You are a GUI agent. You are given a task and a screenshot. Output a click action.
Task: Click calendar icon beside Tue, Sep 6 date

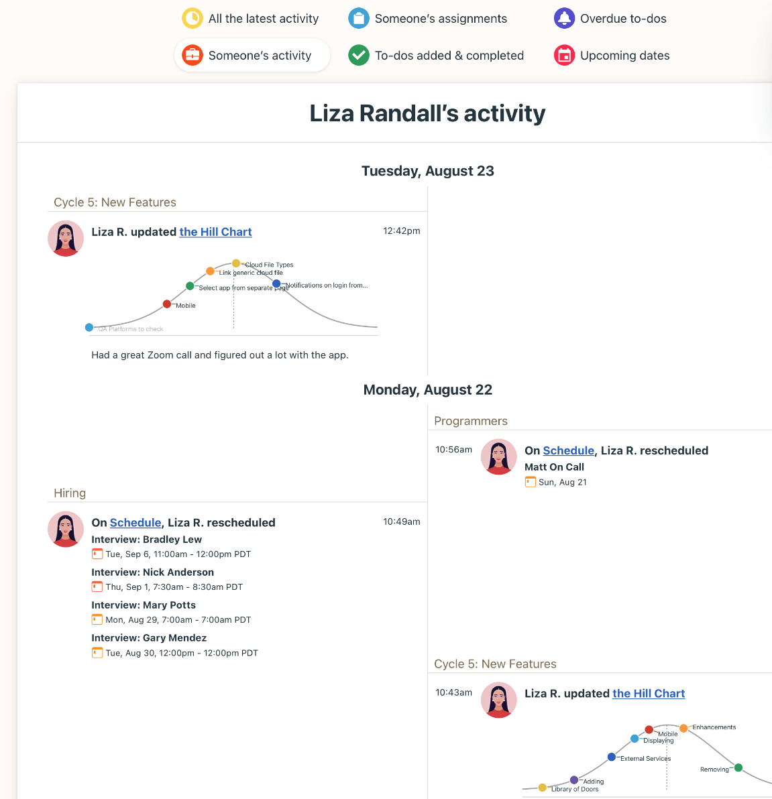click(x=97, y=554)
